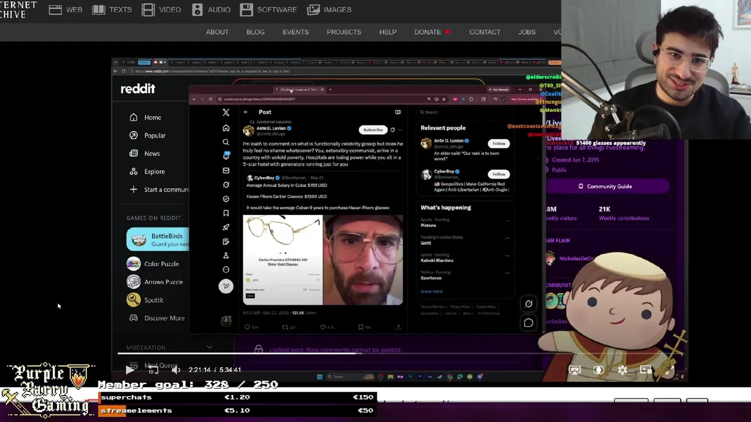The width and height of the screenshot is (751, 422).
Task: Follow Ante D. Luvian in Relevant people
Action: 499,144
